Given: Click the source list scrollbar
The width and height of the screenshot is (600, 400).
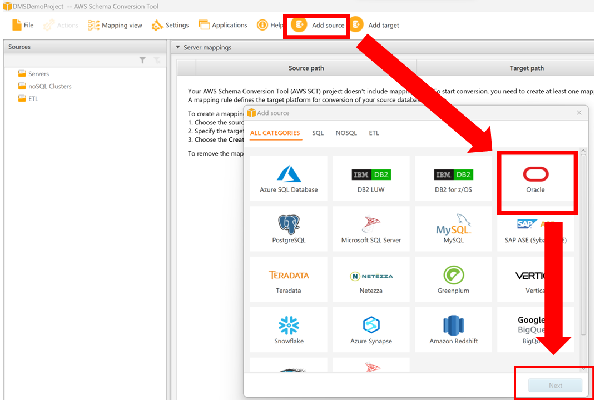Looking at the screenshot, I should pos(583,245).
